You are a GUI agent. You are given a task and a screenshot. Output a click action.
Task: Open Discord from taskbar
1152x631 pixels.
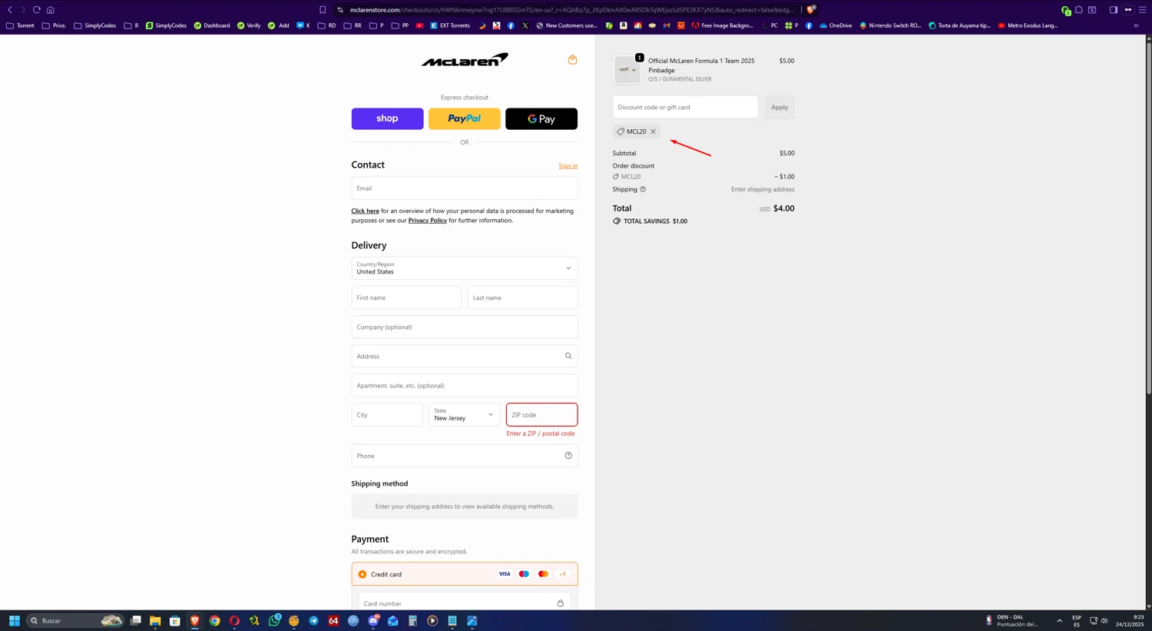pos(373,621)
